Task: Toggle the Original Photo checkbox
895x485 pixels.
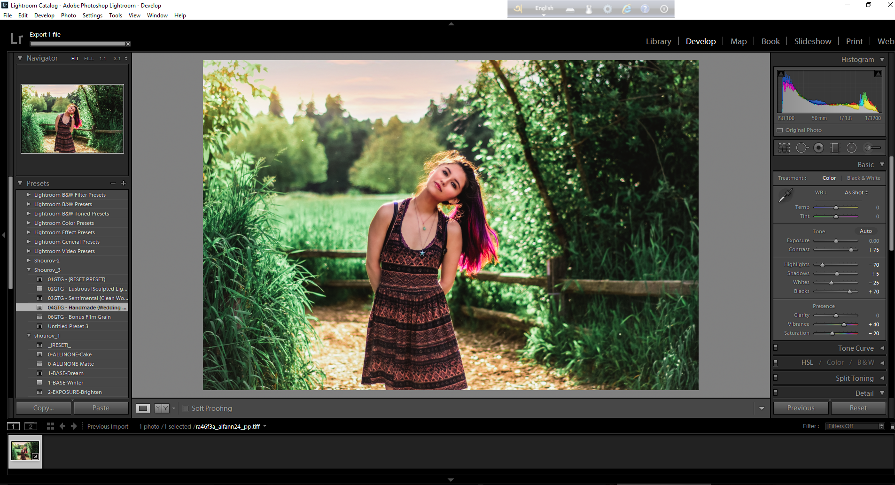Action: 780,131
